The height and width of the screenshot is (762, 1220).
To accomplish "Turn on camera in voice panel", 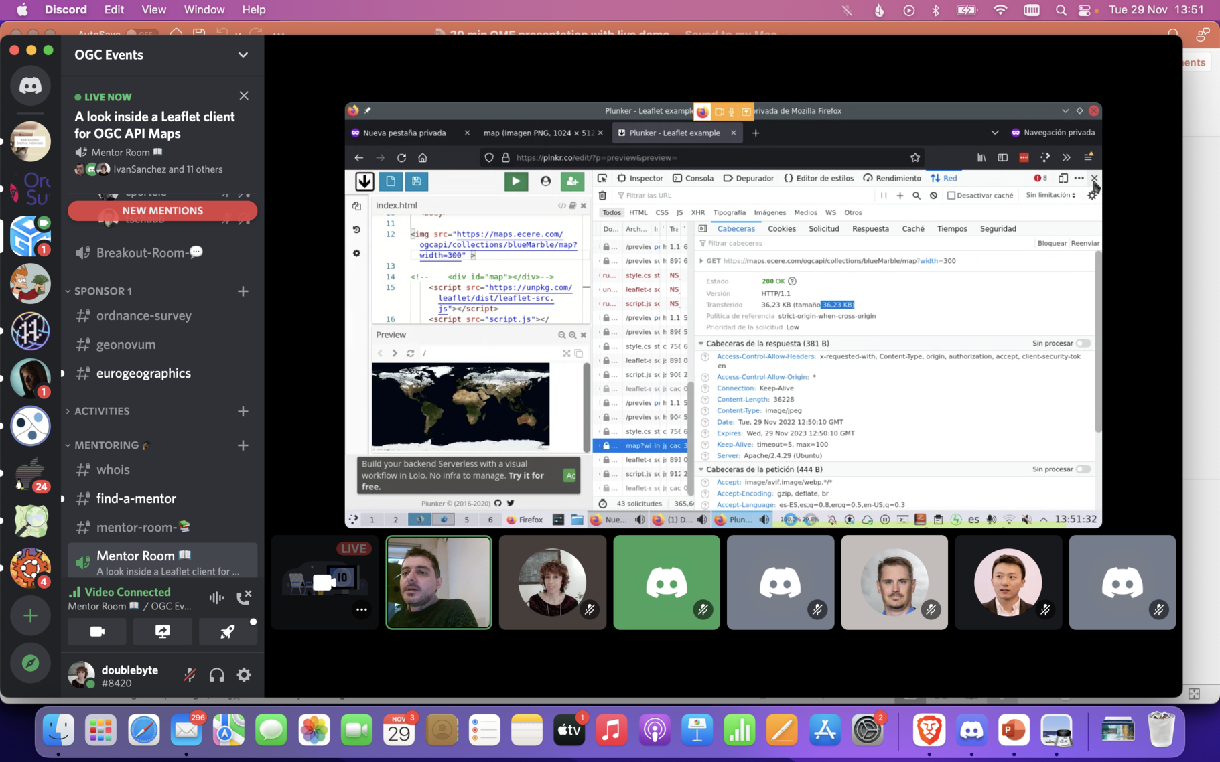I will coord(97,631).
